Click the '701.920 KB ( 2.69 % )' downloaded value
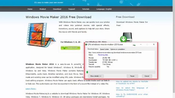 [x=110, y=60]
